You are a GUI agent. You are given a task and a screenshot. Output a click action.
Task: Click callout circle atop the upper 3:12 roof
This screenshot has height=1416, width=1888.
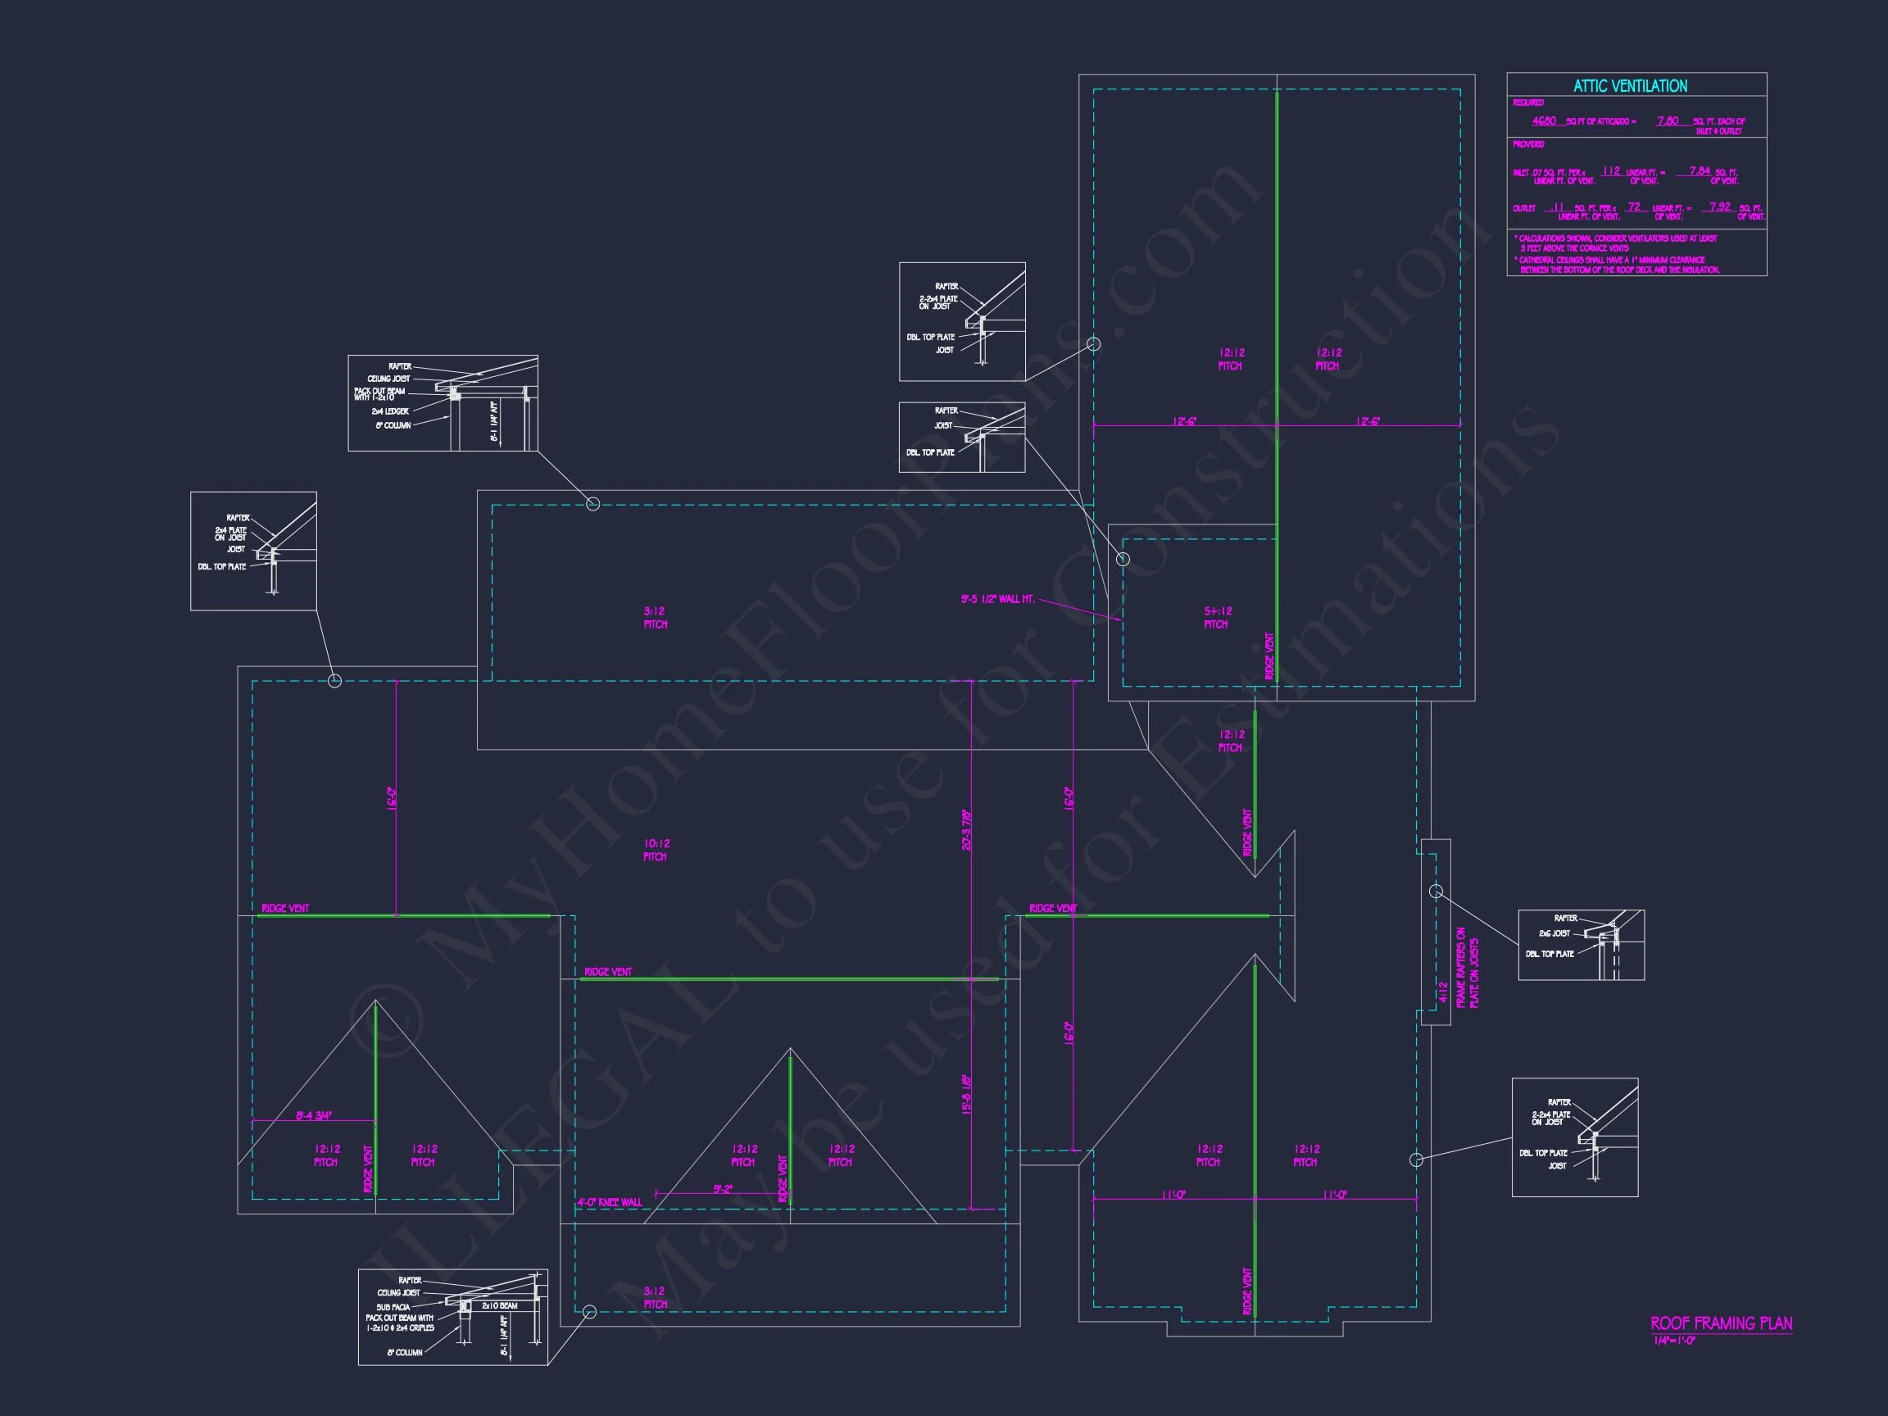coord(593,505)
